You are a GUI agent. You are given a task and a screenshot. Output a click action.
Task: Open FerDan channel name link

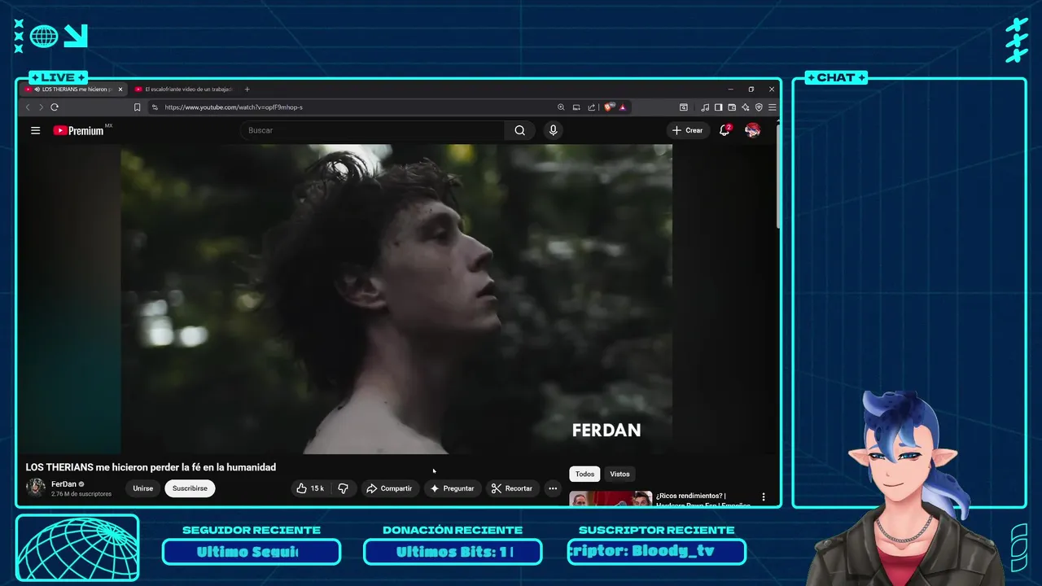pyautogui.click(x=63, y=483)
